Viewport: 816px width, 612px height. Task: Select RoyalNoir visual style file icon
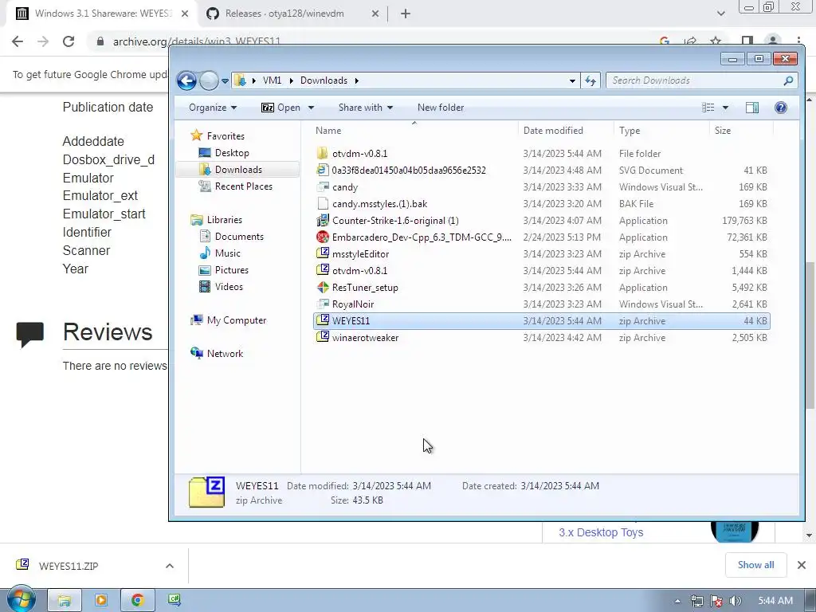coord(323,304)
